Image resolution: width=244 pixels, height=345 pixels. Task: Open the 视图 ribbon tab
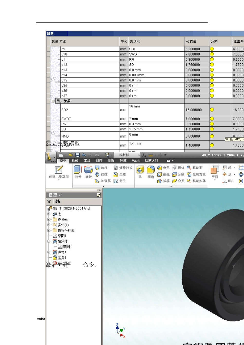tap(111, 161)
